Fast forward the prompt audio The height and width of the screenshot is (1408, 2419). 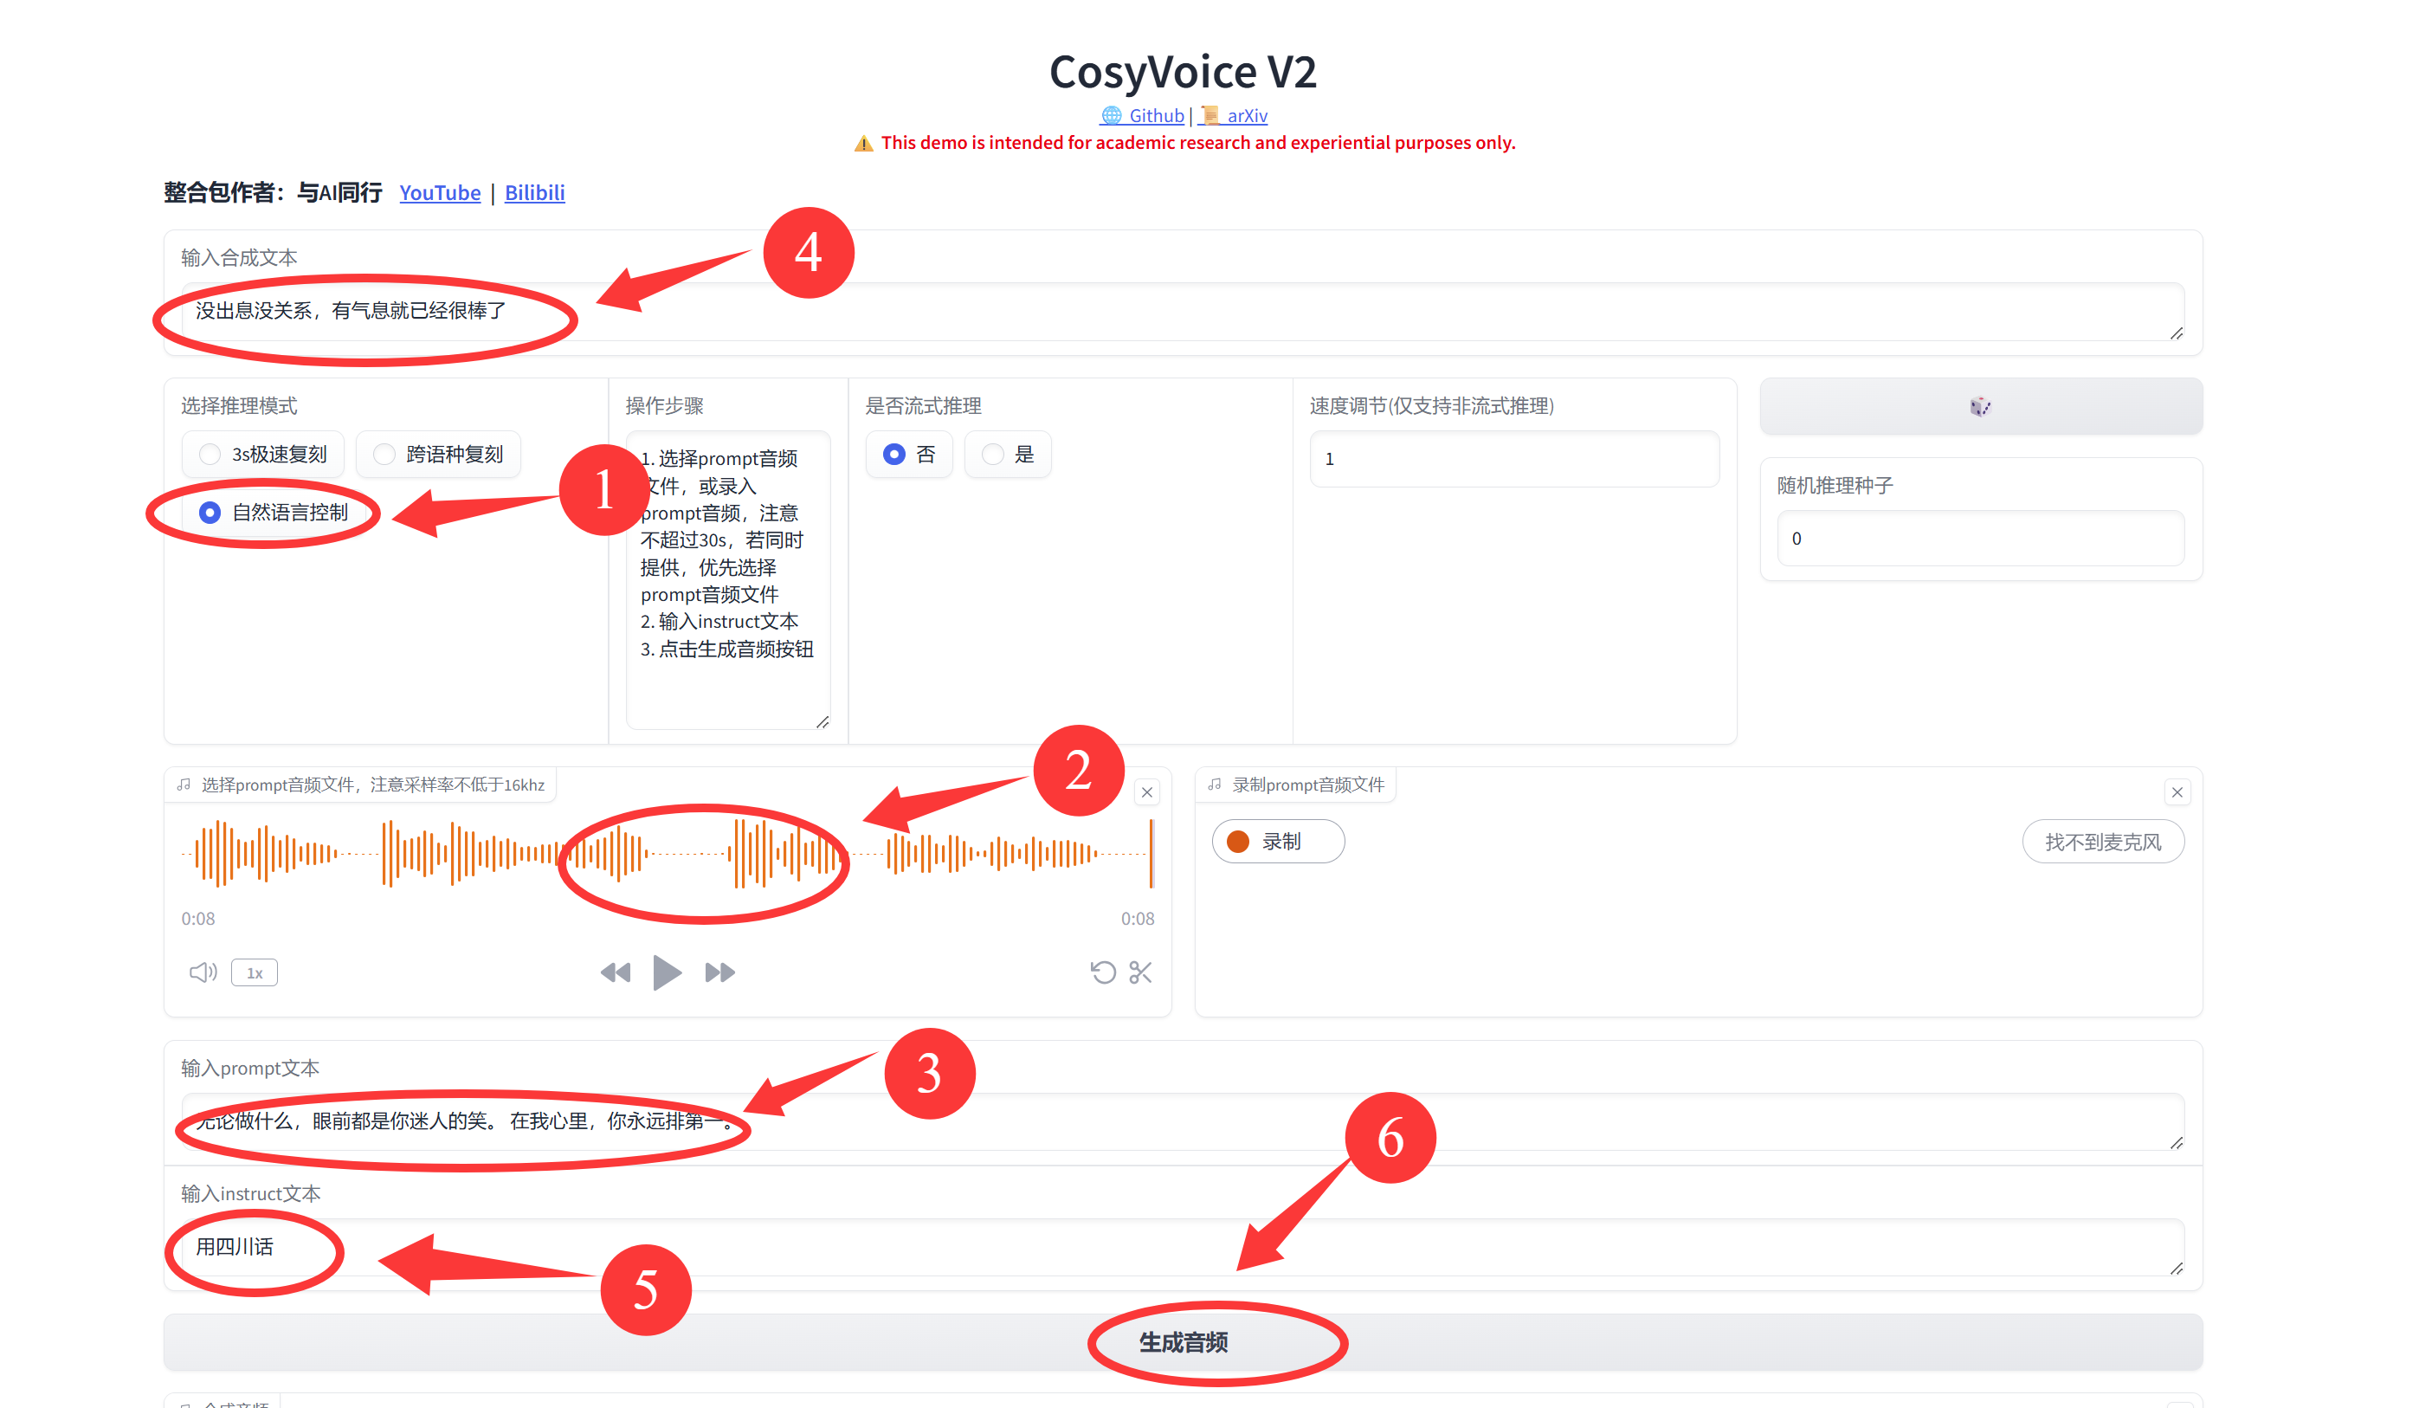(720, 972)
